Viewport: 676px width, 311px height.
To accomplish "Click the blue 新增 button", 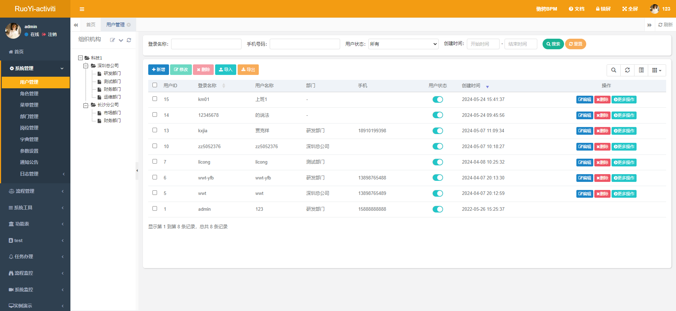I will click(158, 70).
